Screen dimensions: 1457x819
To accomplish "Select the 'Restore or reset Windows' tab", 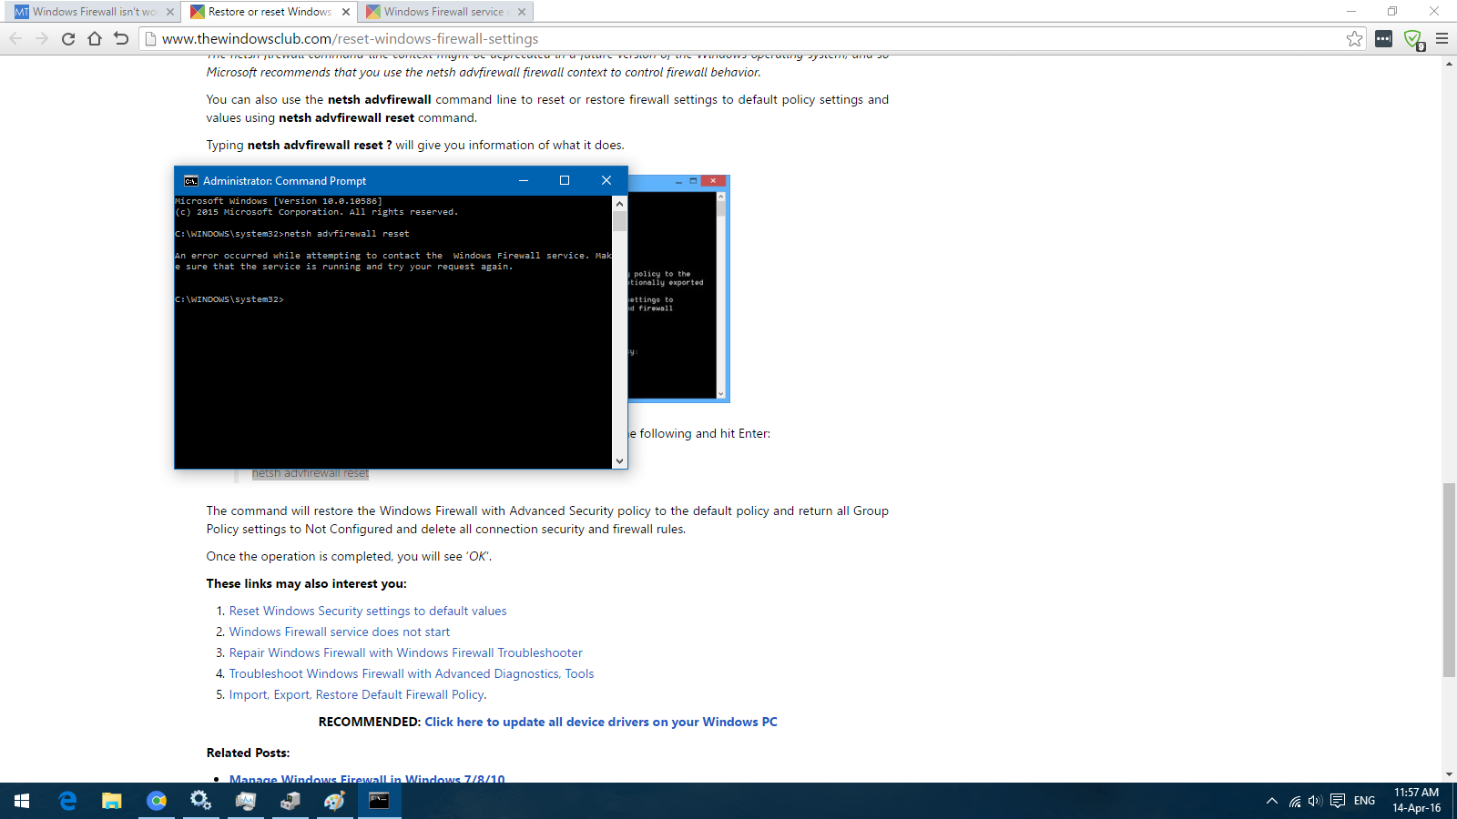I will 270,12.
